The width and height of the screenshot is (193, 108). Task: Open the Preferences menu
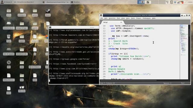pyautogui.click(x=147, y=18)
